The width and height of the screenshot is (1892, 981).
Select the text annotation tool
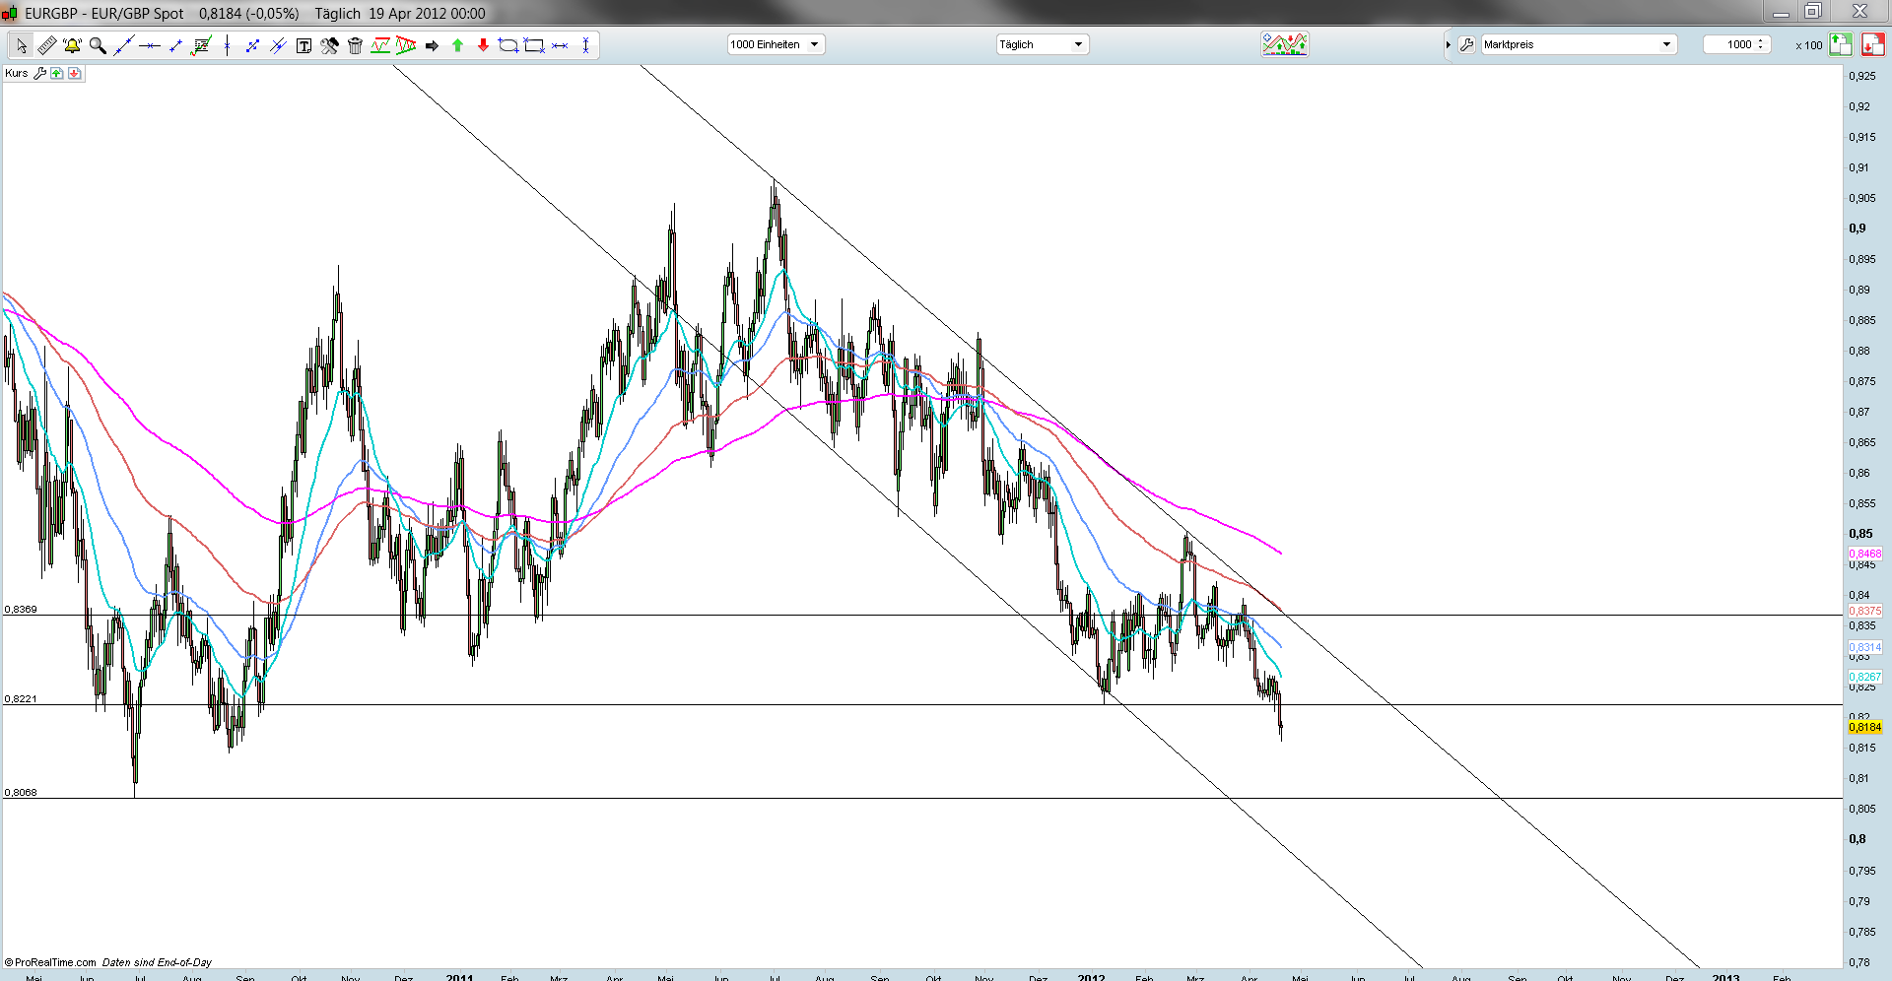click(x=304, y=45)
